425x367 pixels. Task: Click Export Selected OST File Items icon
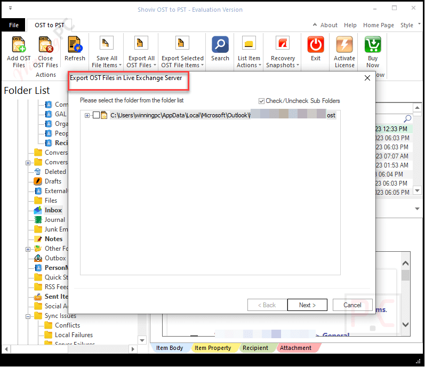tap(182, 43)
